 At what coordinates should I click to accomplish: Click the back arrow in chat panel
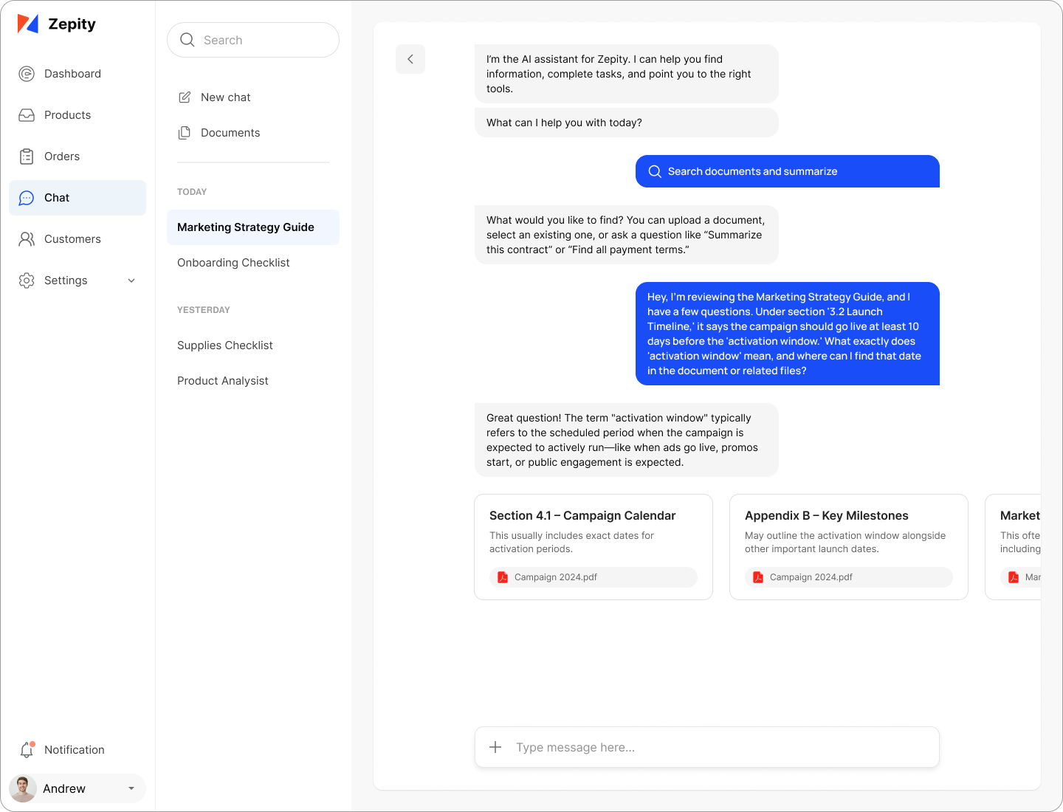[x=410, y=59]
